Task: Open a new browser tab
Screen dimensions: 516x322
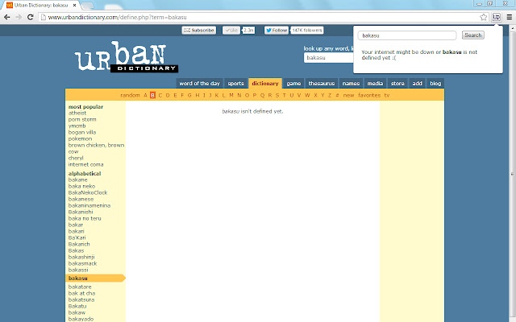Action: [87, 6]
